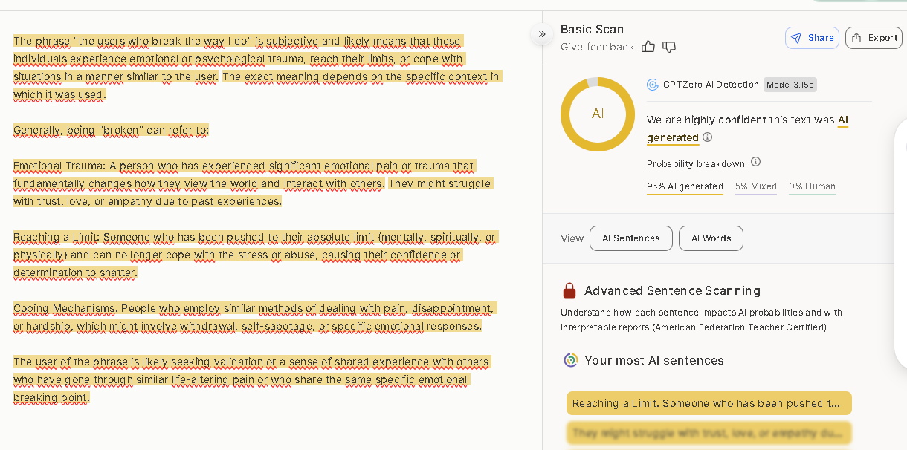Viewport: 907px width, 450px height.
Task: Toggle the AI Words view
Action: click(x=711, y=238)
